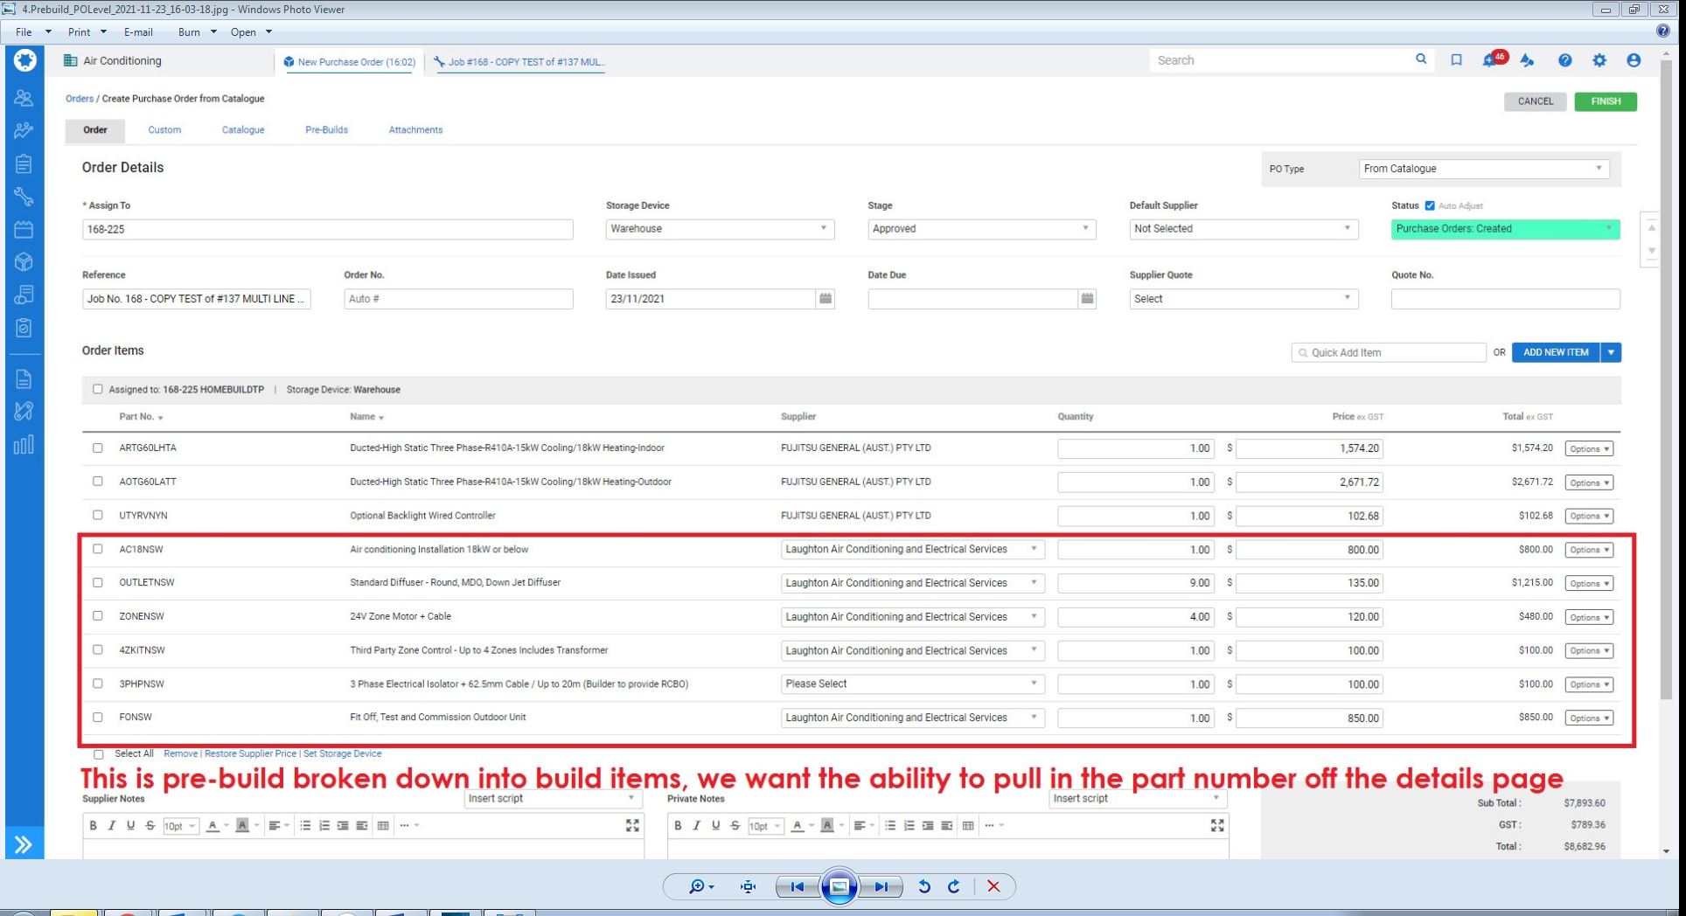
Task: Tick the Assigned to 168-225 HOMEBUILDTP checkbox
Action: coord(98,390)
